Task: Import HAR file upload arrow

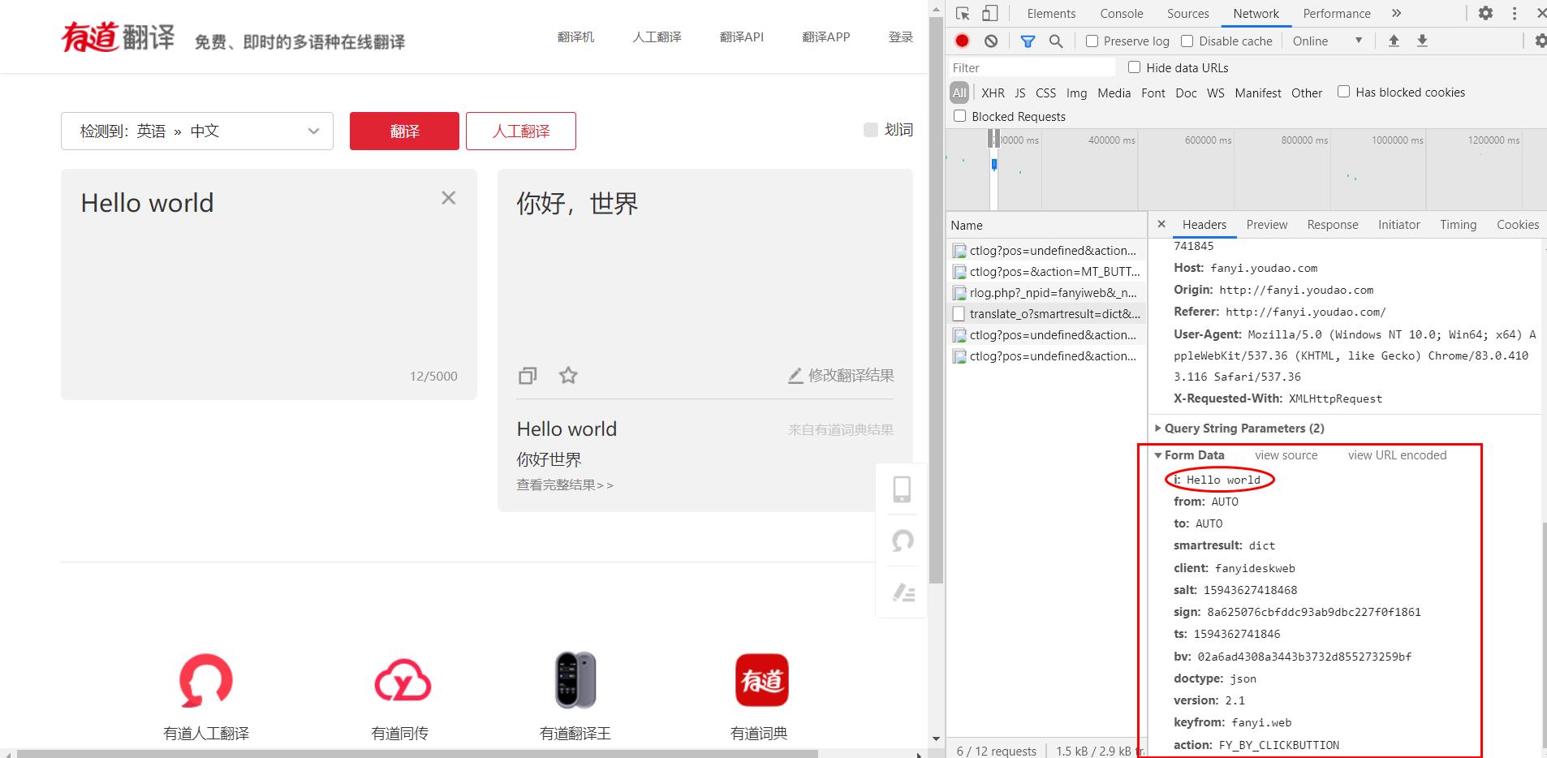Action: 1394,41
